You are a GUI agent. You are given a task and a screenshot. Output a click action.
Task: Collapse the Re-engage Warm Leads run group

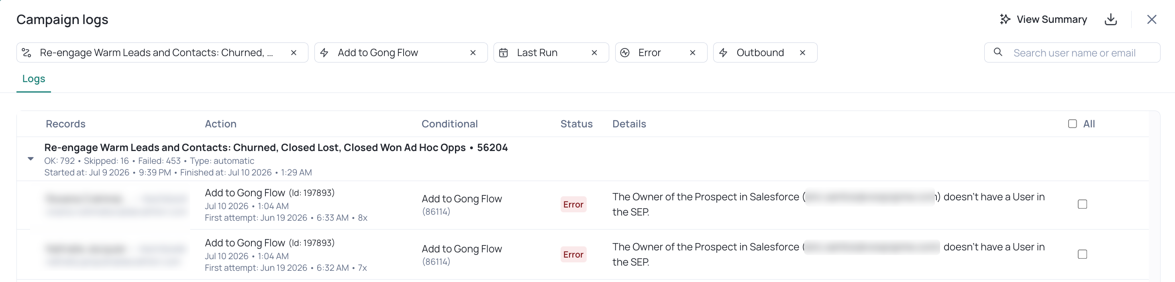click(x=31, y=159)
